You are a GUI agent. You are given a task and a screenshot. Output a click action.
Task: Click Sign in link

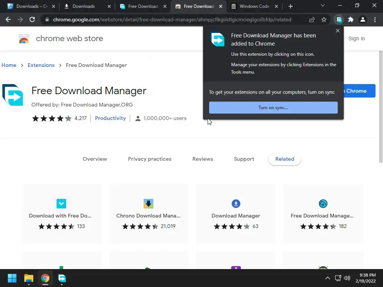coord(356,38)
